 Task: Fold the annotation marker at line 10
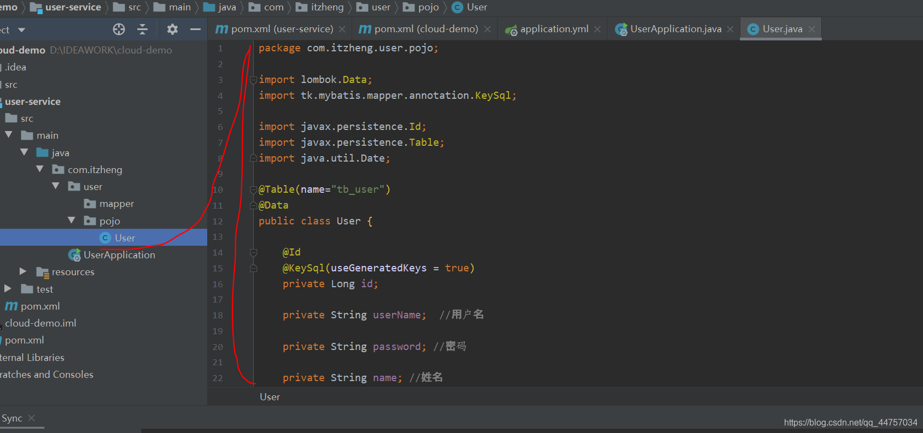click(253, 190)
